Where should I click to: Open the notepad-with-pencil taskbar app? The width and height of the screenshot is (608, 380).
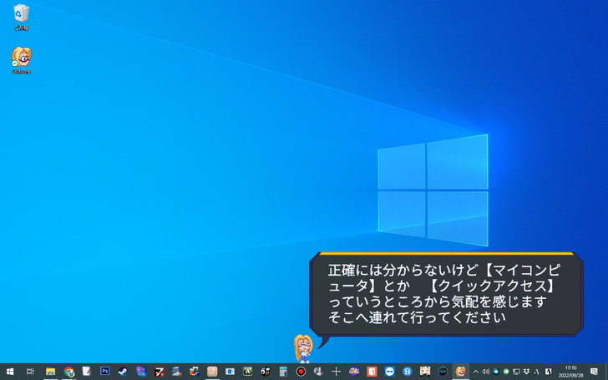pos(87,372)
